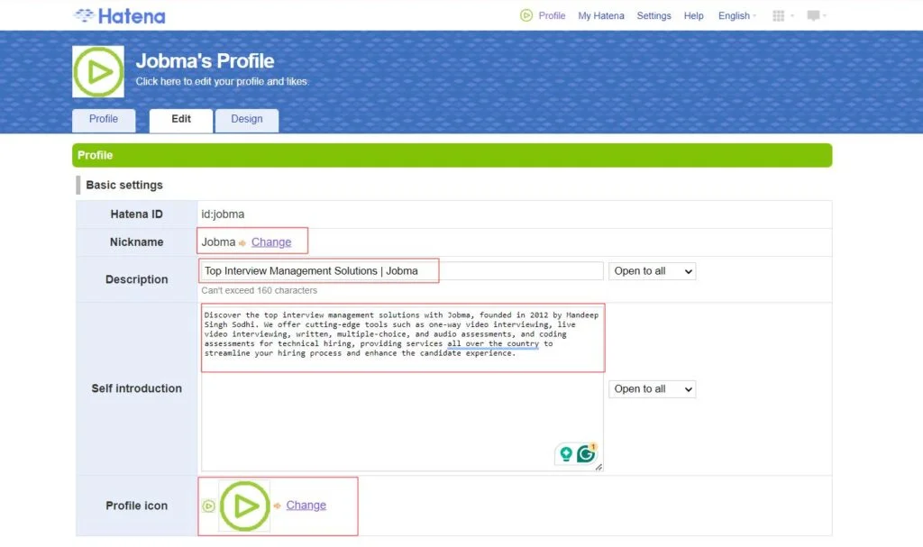This screenshot has height=547, width=923.
Task: Click into the Self introduction text area
Action: tap(402, 387)
